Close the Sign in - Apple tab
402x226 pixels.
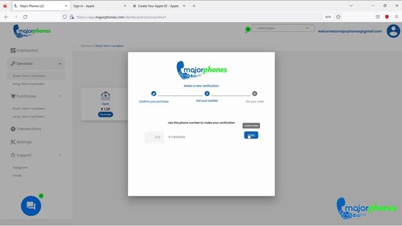tap(125, 6)
